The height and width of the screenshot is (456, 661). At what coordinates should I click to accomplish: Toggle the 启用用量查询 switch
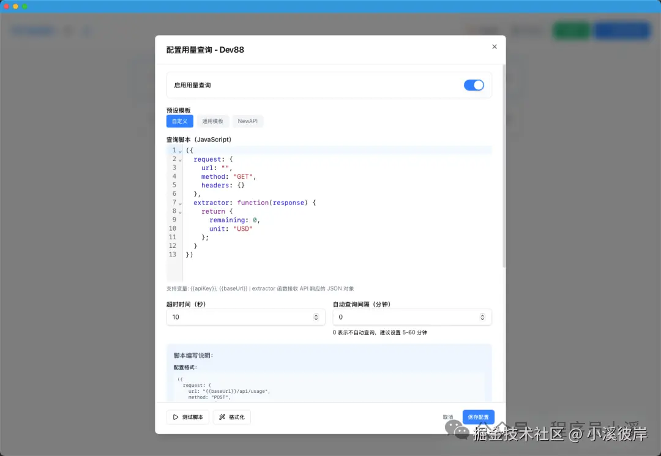(474, 85)
